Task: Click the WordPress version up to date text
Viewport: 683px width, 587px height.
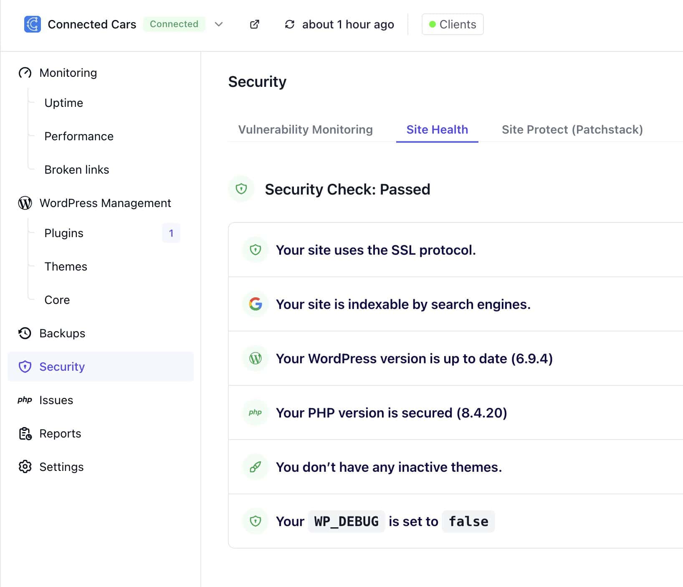Action: [x=414, y=358]
